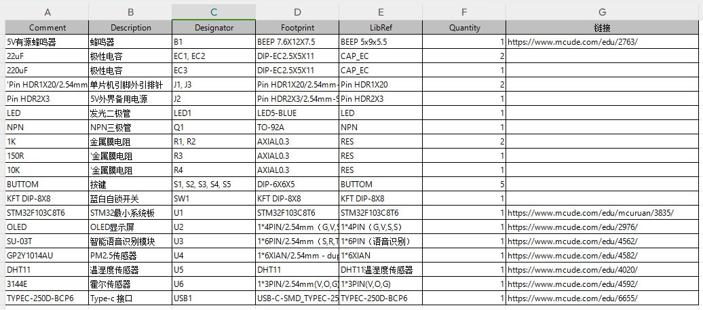Open the mcude.com/edu/mcuruan/3835/ link
The height and width of the screenshot is (310, 703).
[590, 213]
